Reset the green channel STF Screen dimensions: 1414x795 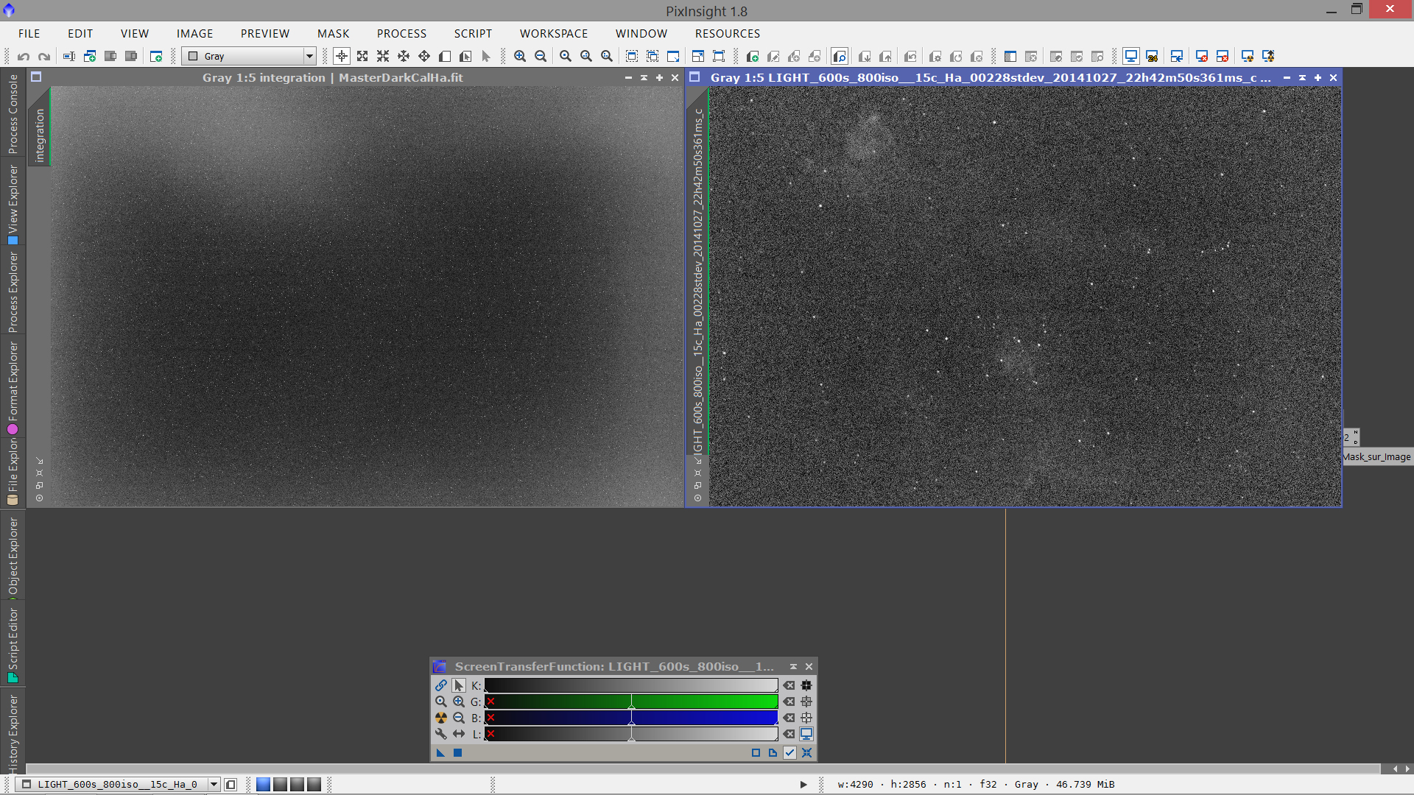[789, 702]
